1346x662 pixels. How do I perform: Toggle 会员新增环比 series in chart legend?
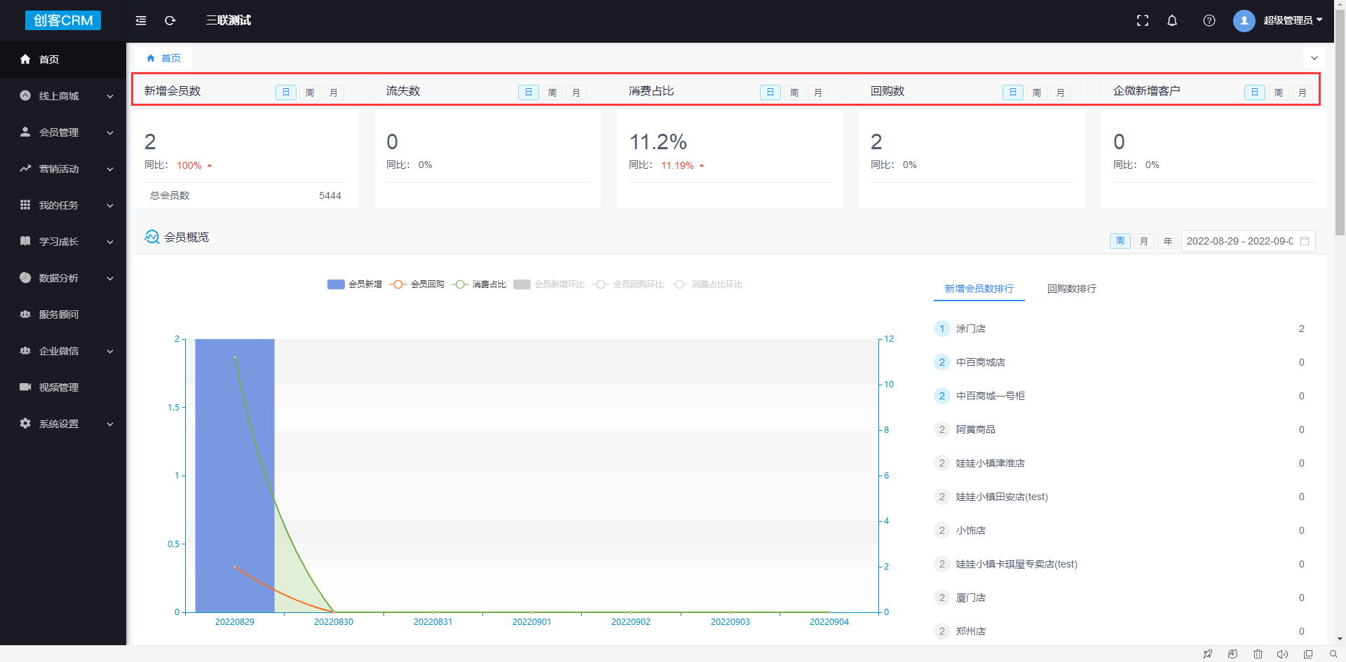[550, 284]
